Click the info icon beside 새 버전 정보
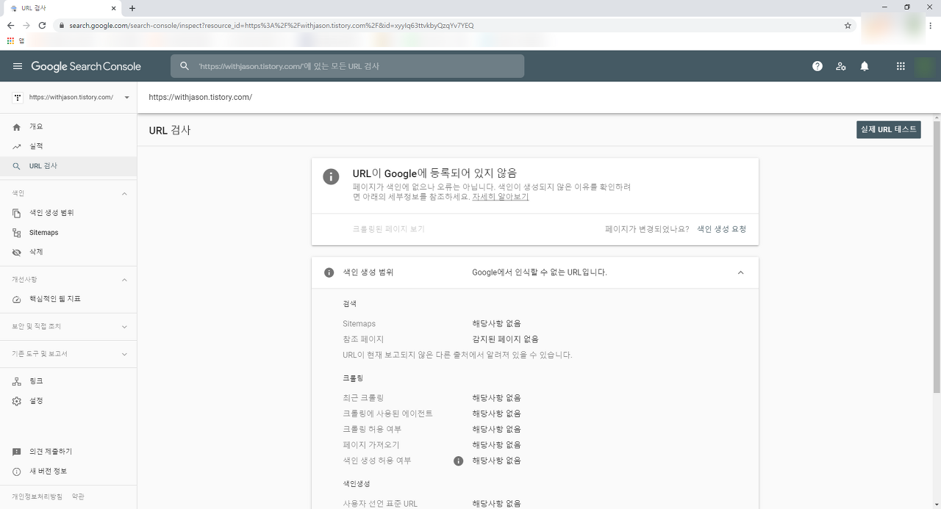 click(17, 472)
